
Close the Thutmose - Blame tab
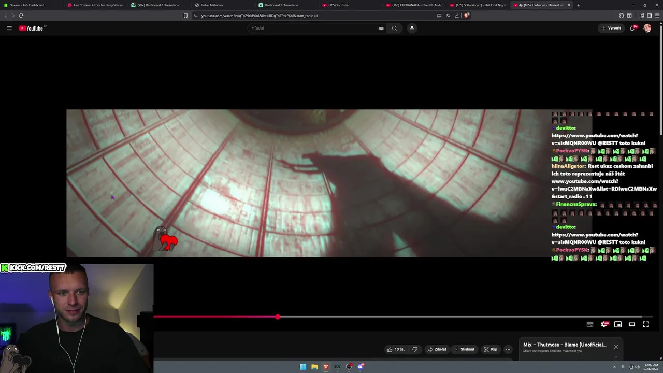click(x=569, y=5)
